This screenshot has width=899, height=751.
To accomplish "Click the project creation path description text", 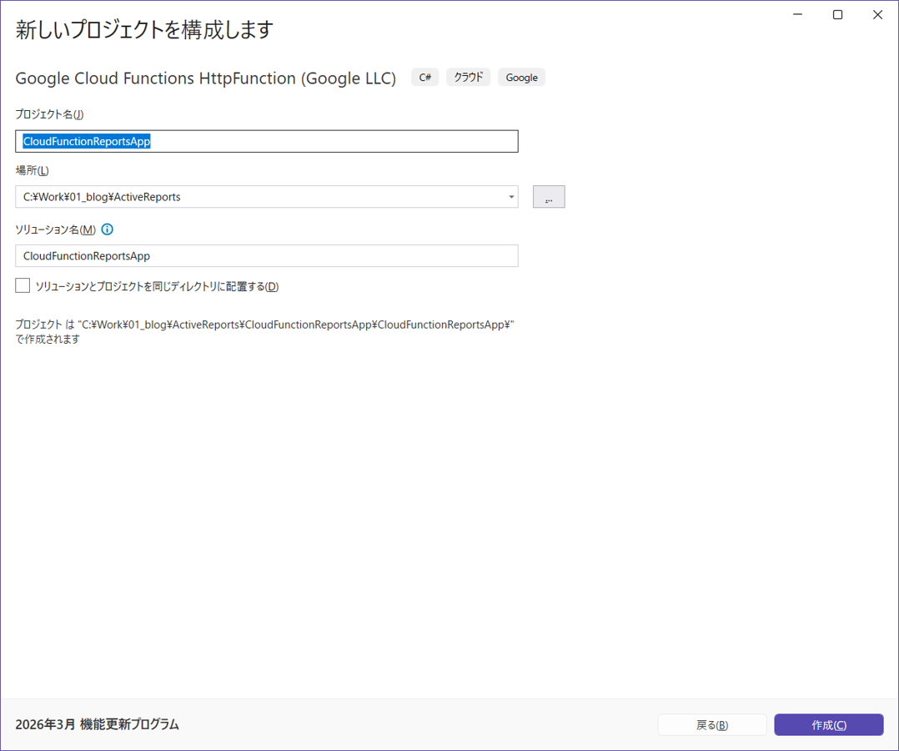I will click(x=265, y=331).
